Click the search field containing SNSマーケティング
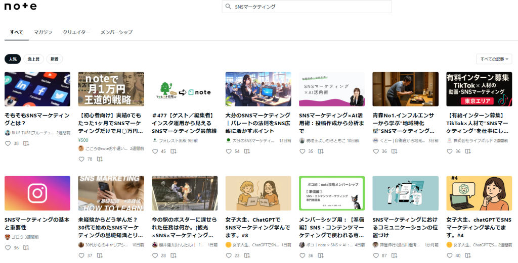This screenshot has height=263, width=518. tap(307, 6)
